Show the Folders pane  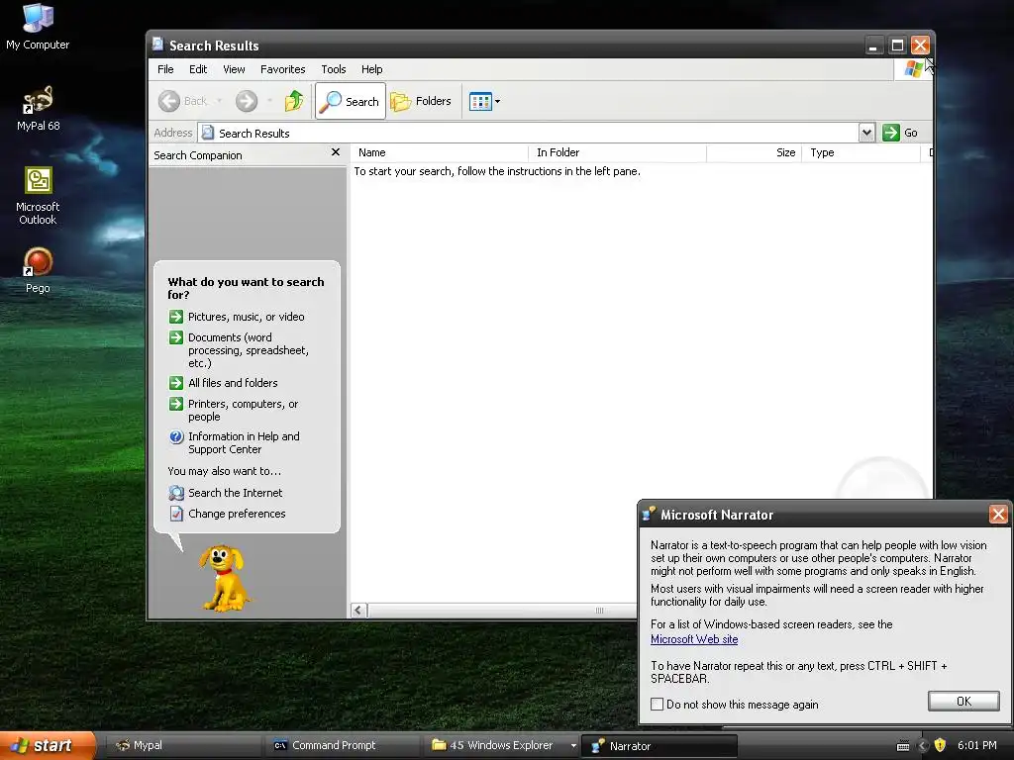421,101
